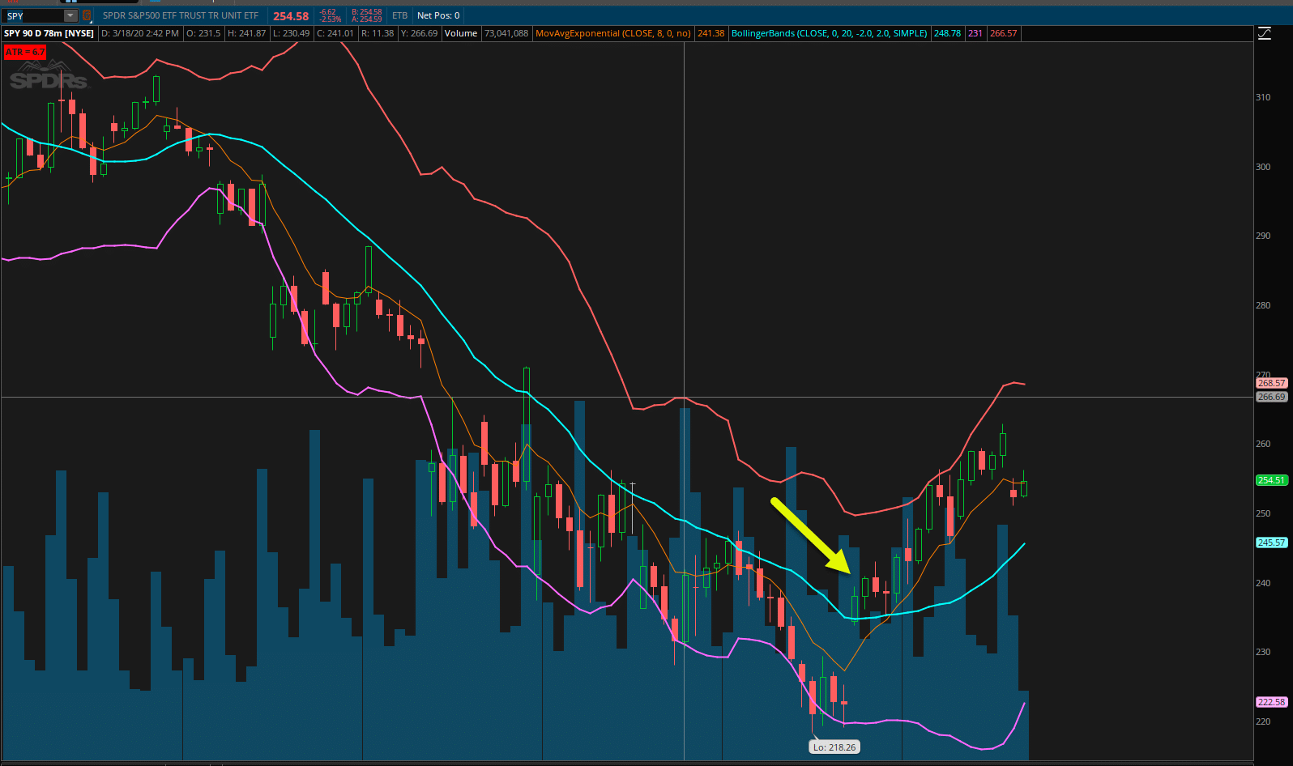Click the ETB label in the quote bar
Viewport: 1293px width, 766px height.
pos(400,15)
